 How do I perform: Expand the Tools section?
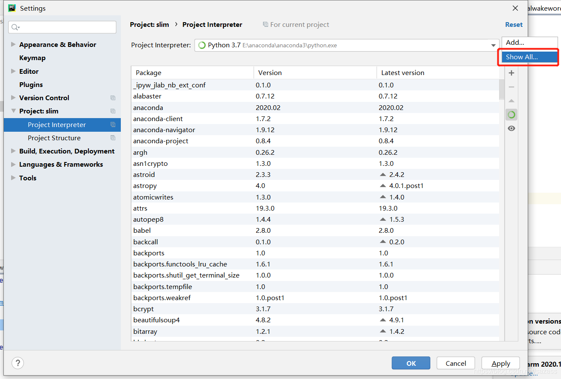[13, 178]
